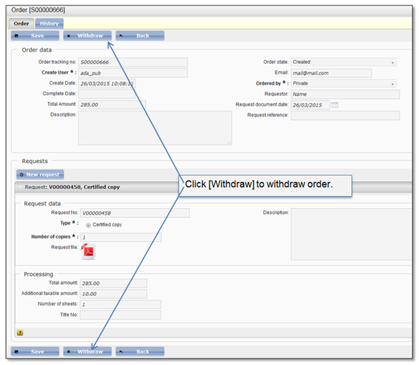
Task: Switch to the History tab
Action: click(x=49, y=23)
